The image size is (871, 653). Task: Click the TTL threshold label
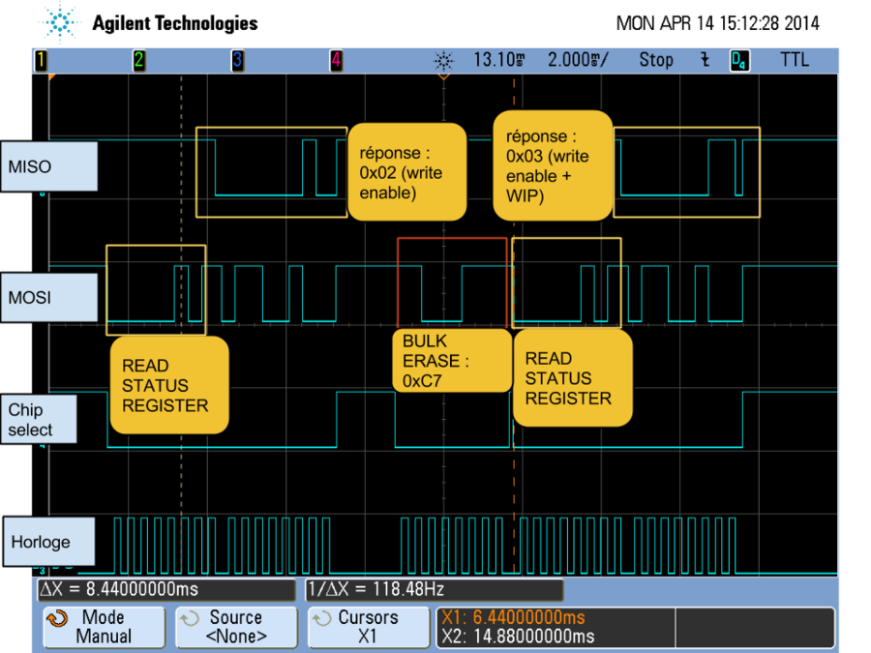point(795,60)
